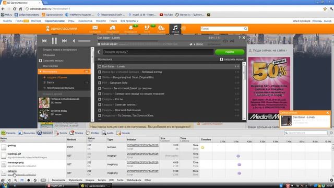The height and width of the screenshot is (188, 334).
Task: Click the Одноклассники logo
Action: 62,29
